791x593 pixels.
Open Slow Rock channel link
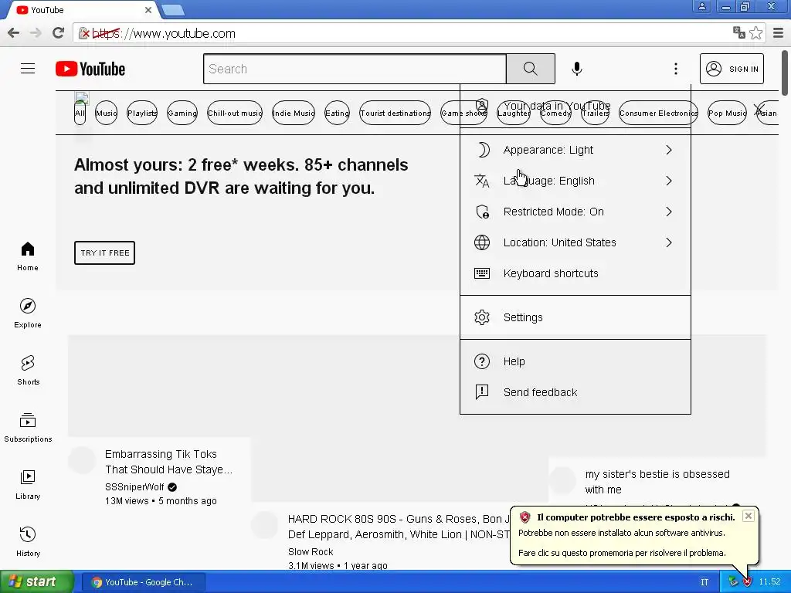[x=311, y=551]
